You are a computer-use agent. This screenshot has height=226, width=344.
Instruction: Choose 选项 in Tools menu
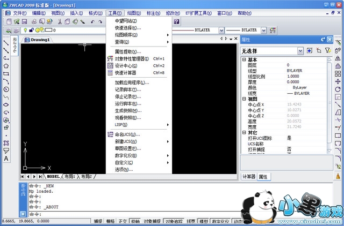point(139,169)
